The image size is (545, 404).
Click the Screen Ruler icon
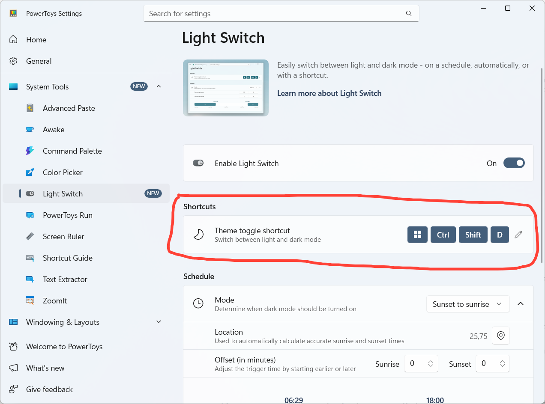[30, 237]
